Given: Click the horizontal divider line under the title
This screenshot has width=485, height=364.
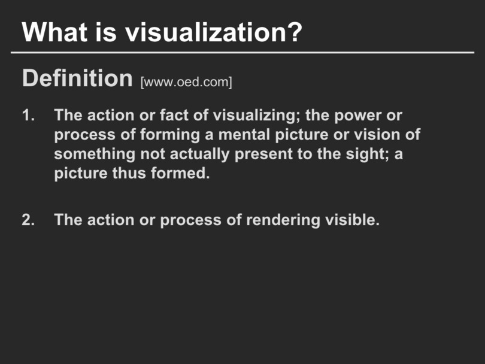Looking at the screenshot, I should click(242, 53).
